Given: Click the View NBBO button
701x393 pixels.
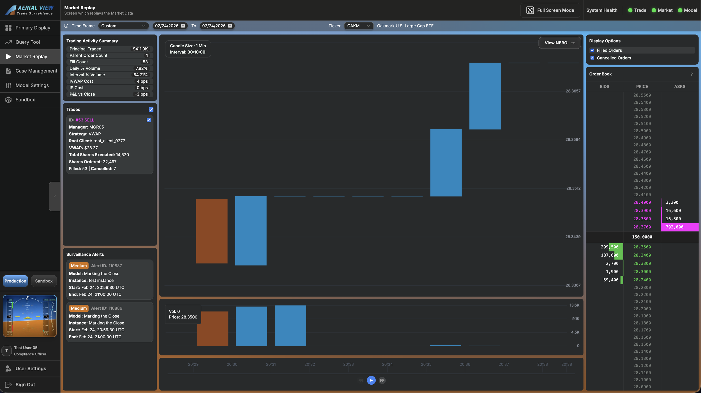Looking at the screenshot, I should tap(559, 43).
